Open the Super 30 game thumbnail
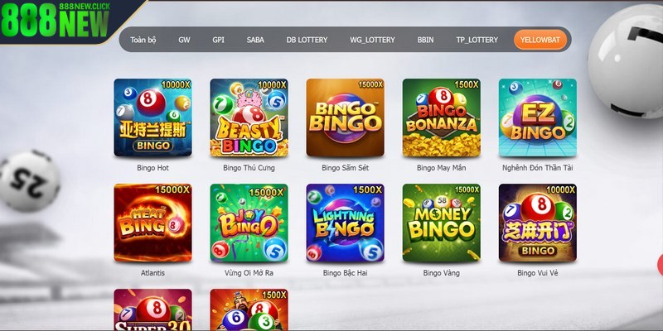 pos(152,309)
